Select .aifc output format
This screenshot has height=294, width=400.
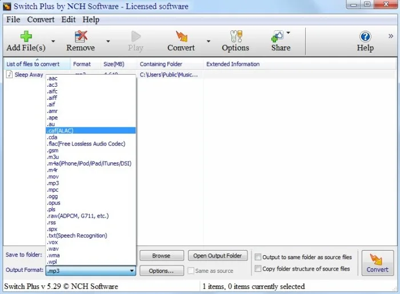91,91
